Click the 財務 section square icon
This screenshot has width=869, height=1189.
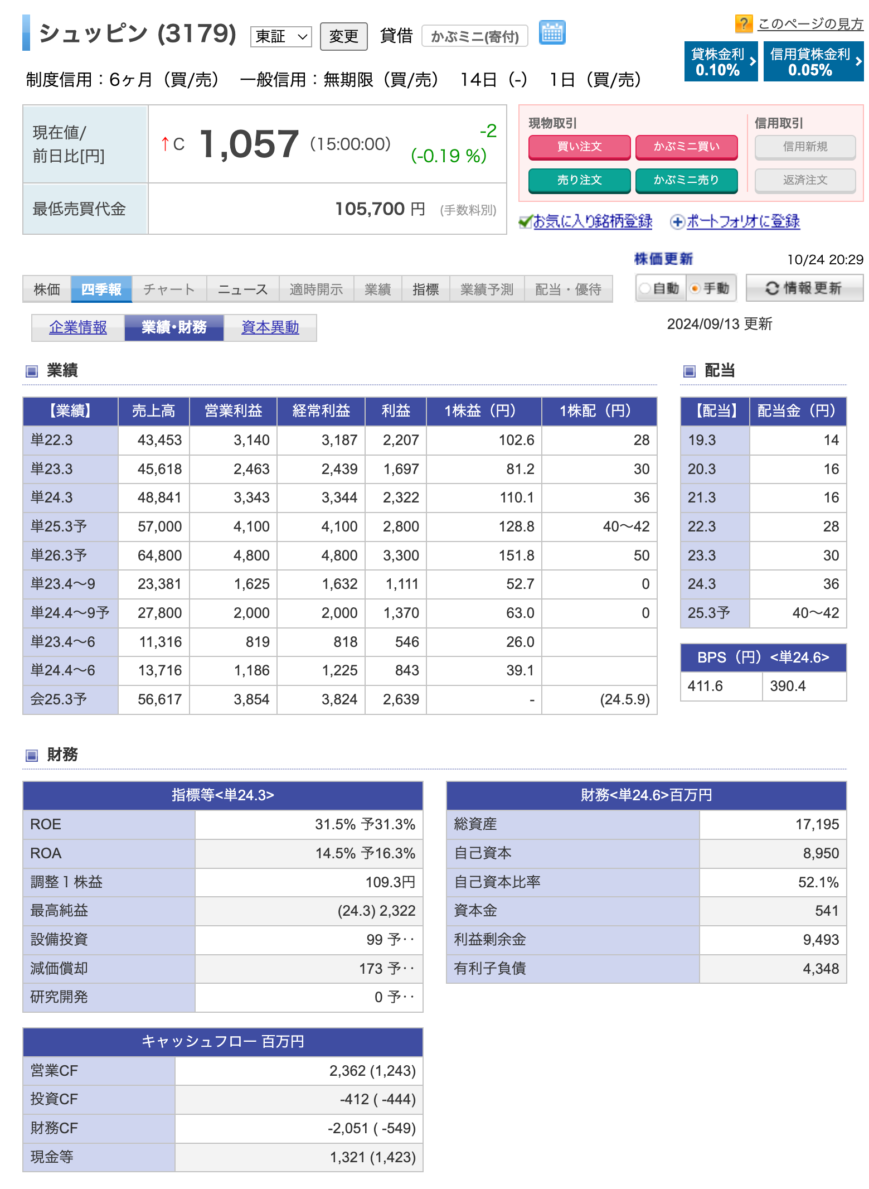32,755
